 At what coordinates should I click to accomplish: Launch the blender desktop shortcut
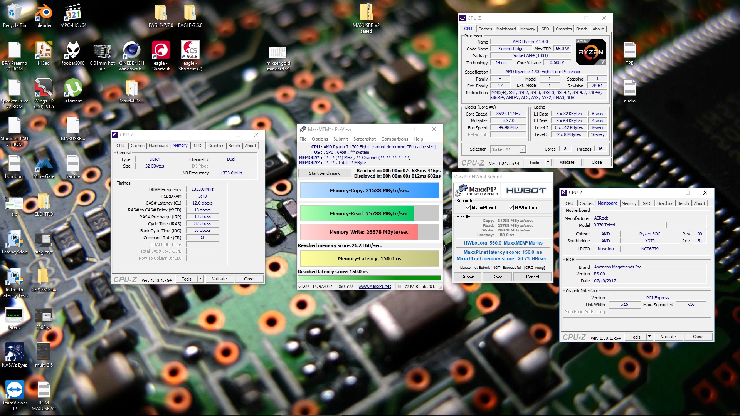pyautogui.click(x=44, y=16)
